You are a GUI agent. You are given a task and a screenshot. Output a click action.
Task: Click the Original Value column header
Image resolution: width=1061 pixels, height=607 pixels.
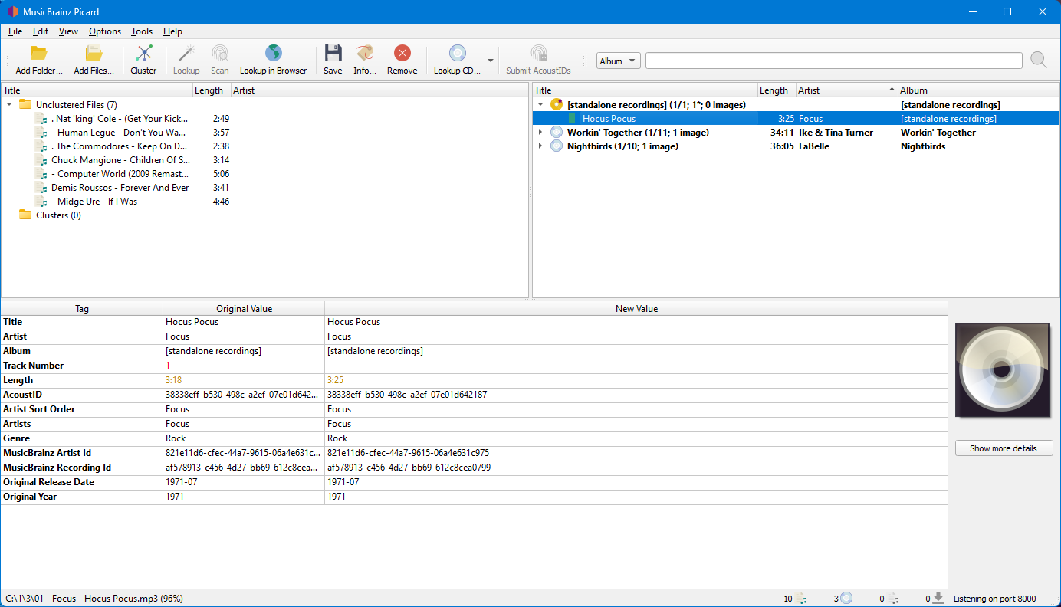point(244,308)
